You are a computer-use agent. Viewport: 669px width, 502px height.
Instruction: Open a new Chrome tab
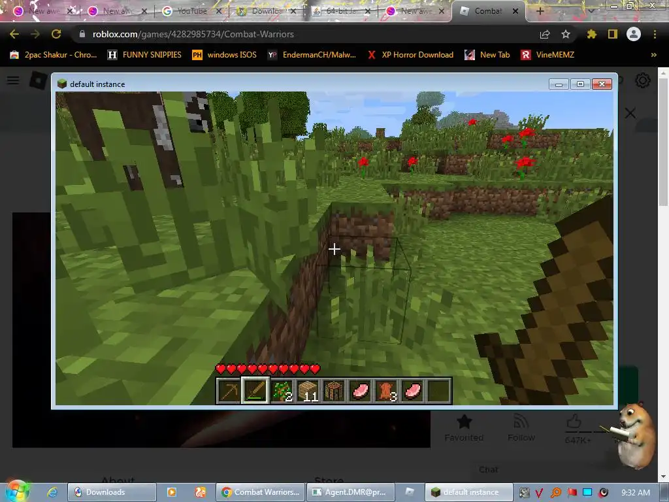click(540, 11)
